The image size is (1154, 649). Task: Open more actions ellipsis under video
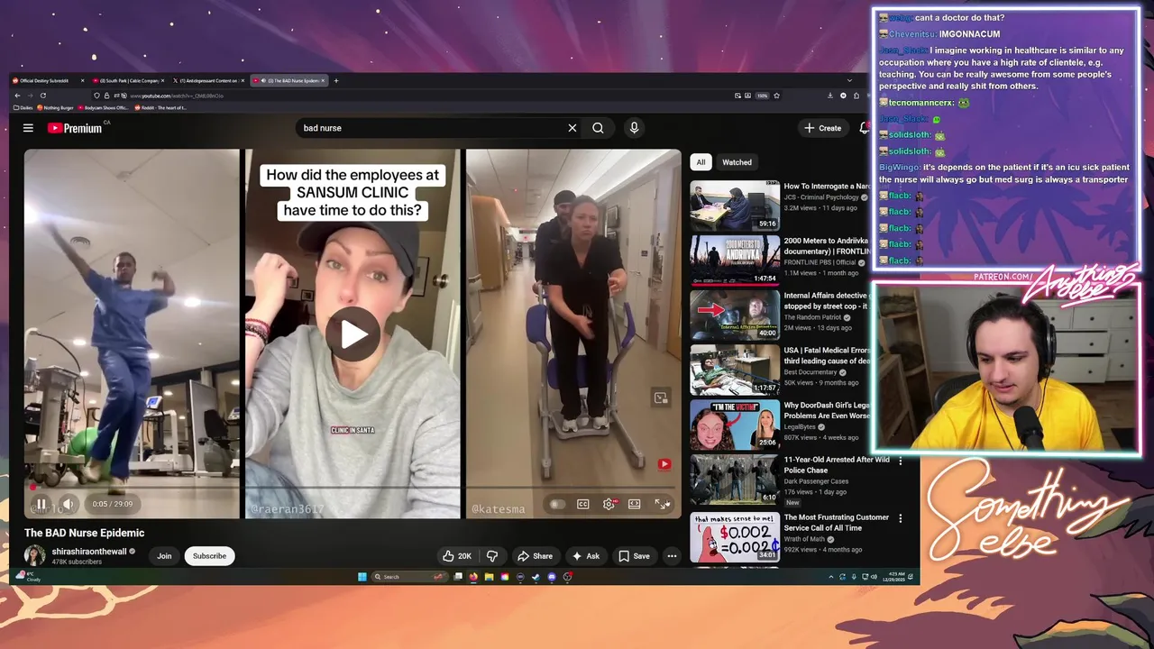tap(672, 556)
